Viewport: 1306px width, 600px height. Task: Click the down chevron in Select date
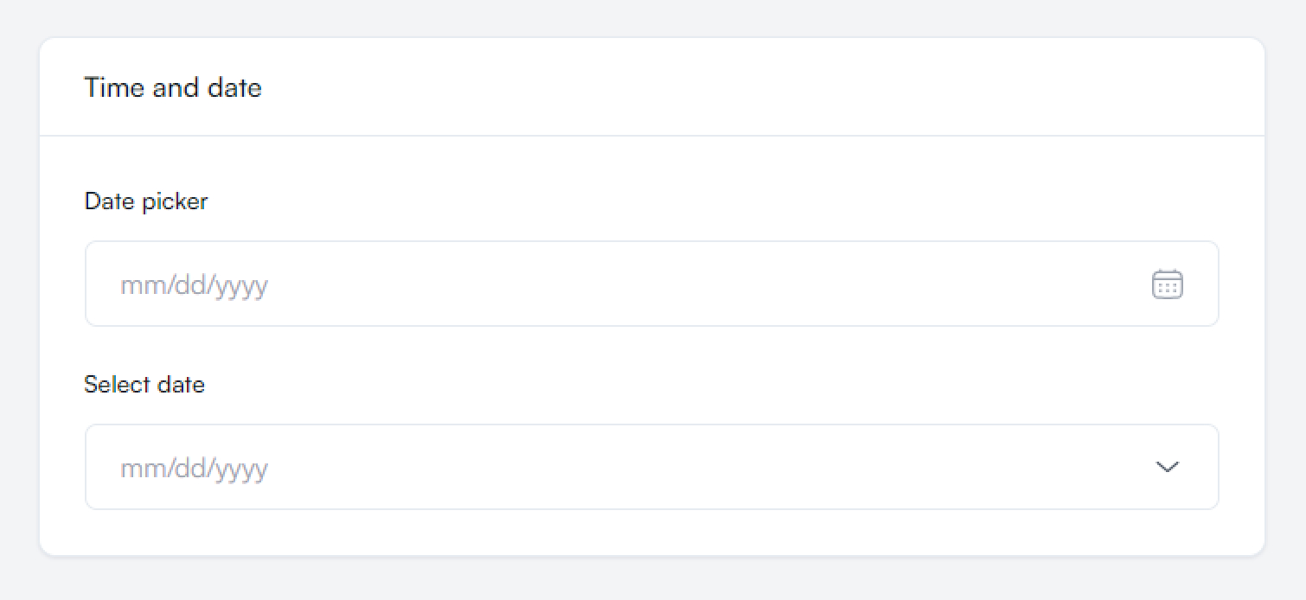click(1168, 467)
